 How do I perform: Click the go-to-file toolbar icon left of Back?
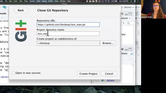pos(5,7)
